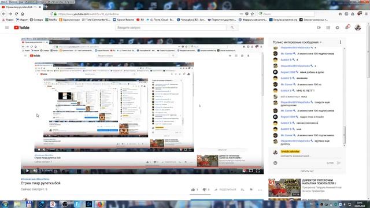
Task: Open the Журнал menu
Action: [29, 2]
